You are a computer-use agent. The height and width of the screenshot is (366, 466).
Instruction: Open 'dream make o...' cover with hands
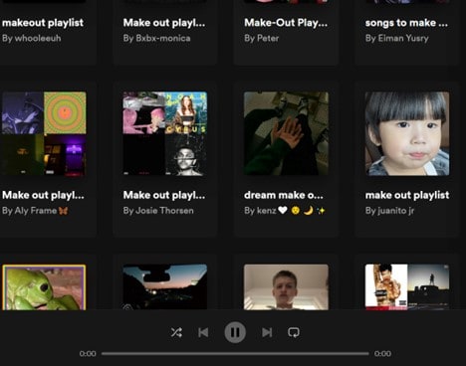point(286,133)
